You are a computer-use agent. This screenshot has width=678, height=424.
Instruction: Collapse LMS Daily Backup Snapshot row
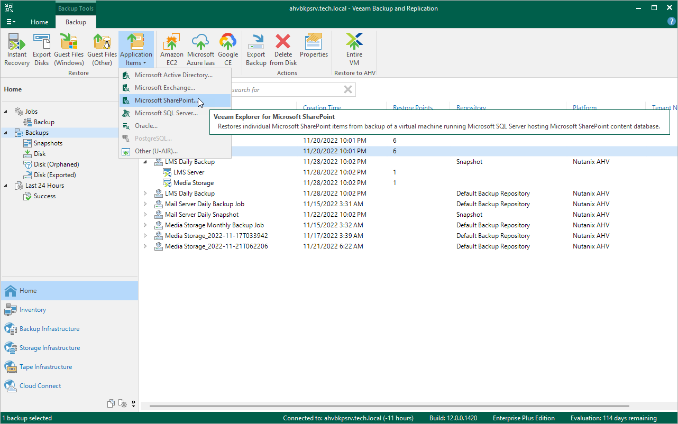point(145,162)
